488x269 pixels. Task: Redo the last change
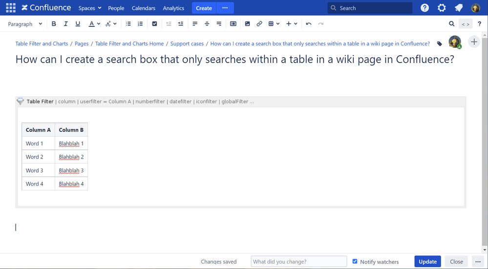coord(320,23)
